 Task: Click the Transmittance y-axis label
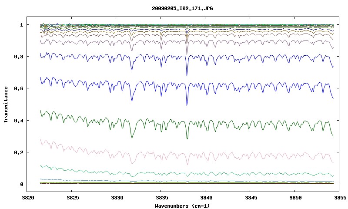tap(6, 104)
